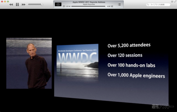Open the search magnifier dropdown
Screen dimensions: 177x112
point(148,4)
